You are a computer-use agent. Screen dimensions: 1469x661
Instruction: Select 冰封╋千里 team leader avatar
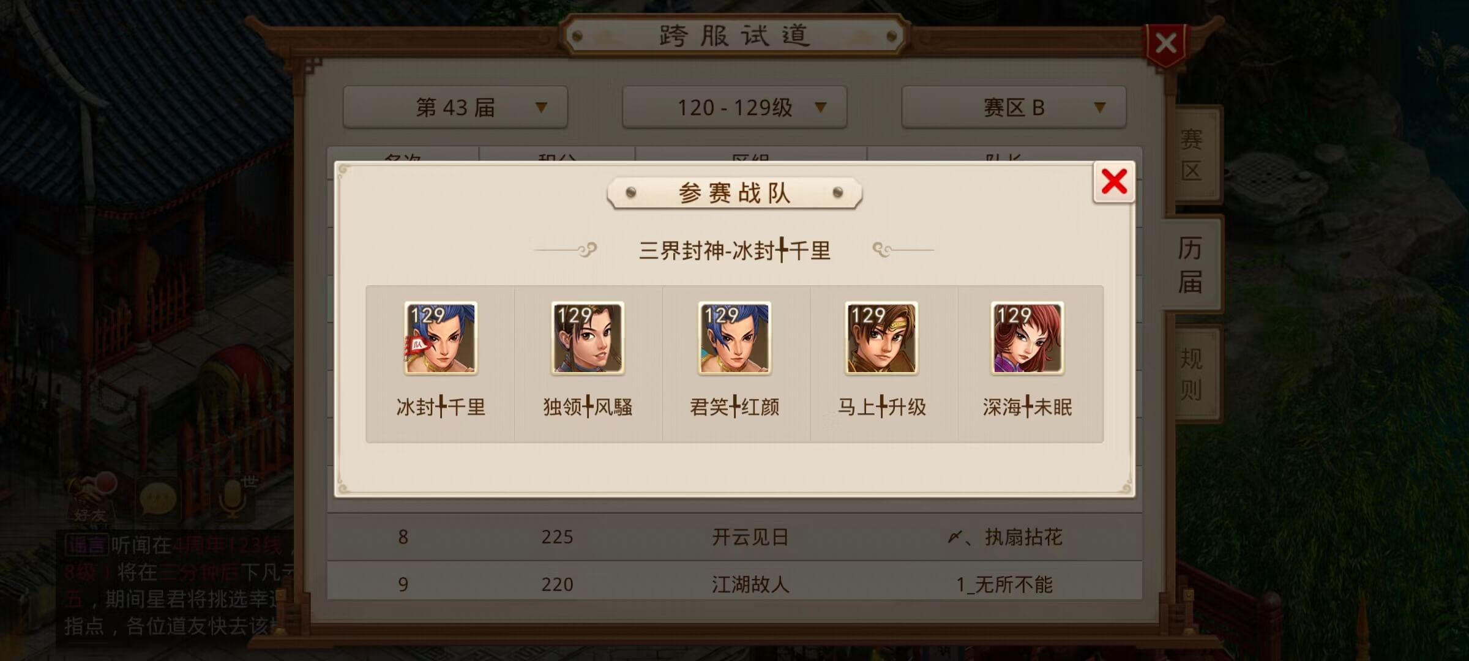pyautogui.click(x=441, y=338)
